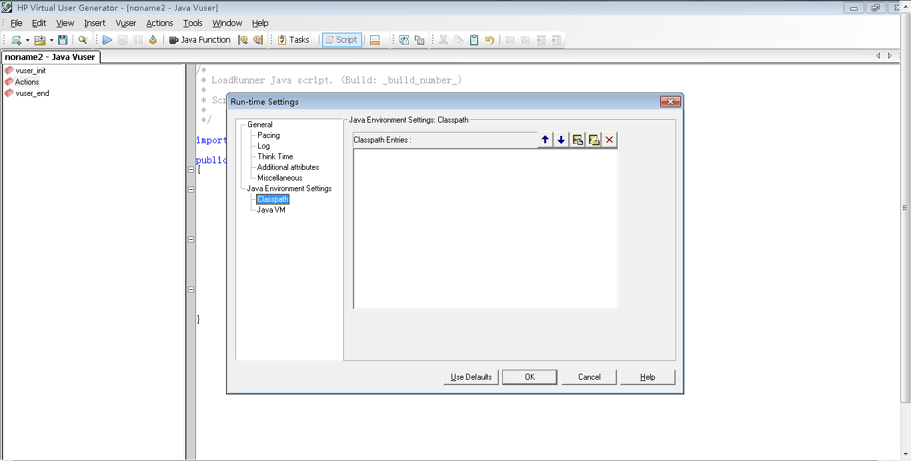Click the Open Script folder icon
This screenshot has width=911, height=461.
[40, 40]
